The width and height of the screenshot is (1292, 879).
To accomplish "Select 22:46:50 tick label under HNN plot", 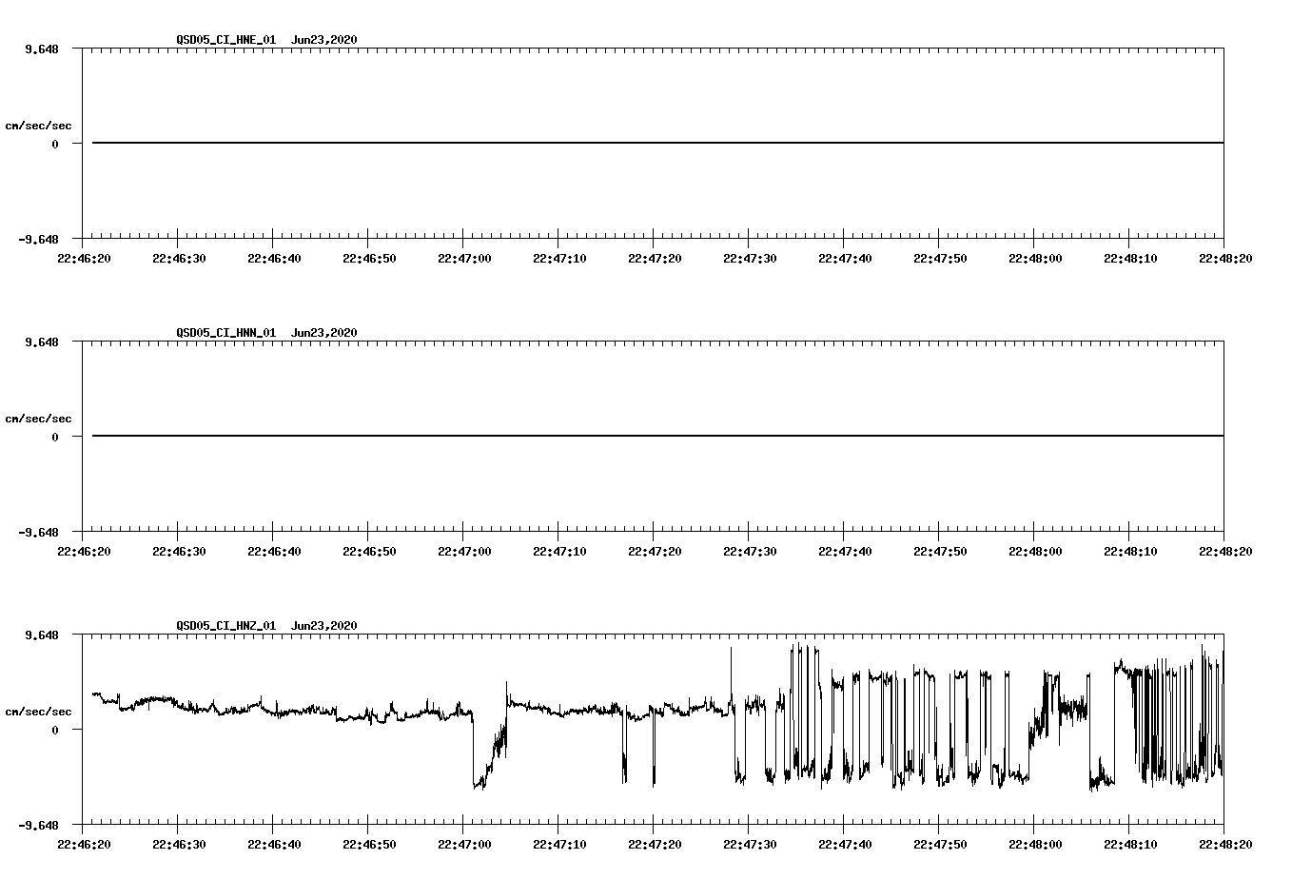I will click(x=368, y=551).
